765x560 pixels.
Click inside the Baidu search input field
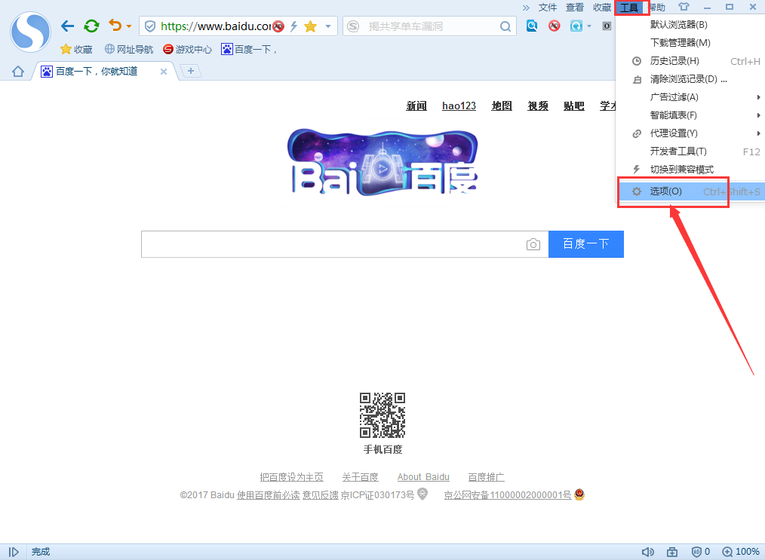click(x=339, y=244)
